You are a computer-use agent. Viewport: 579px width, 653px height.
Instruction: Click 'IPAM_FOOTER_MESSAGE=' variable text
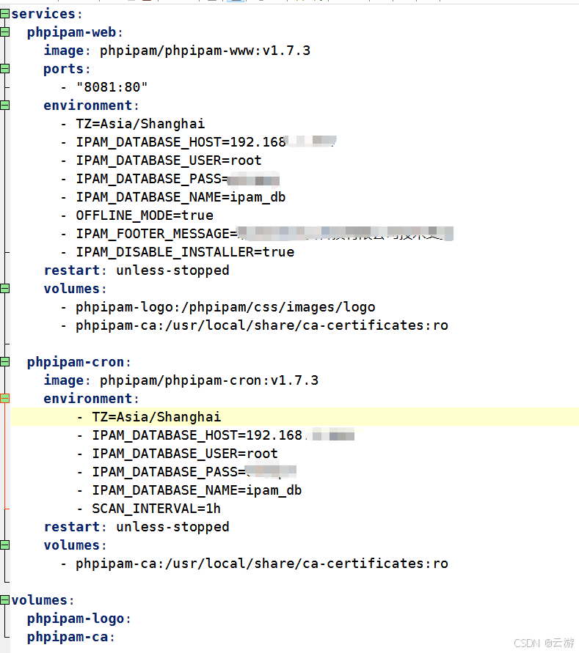156,234
